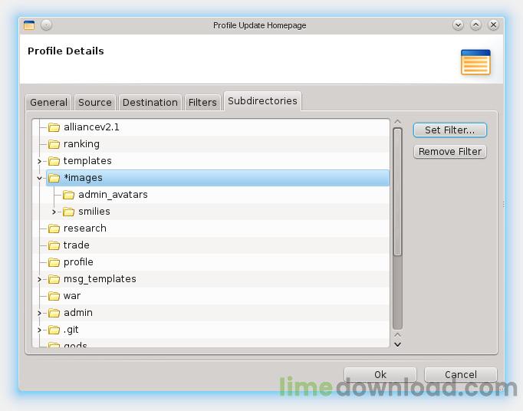Switch to the General tab
523x411 pixels.
click(x=49, y=103)
